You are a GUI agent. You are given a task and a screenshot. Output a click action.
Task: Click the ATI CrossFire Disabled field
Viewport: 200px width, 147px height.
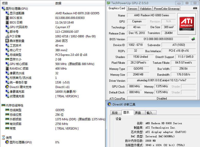point(162,98)
